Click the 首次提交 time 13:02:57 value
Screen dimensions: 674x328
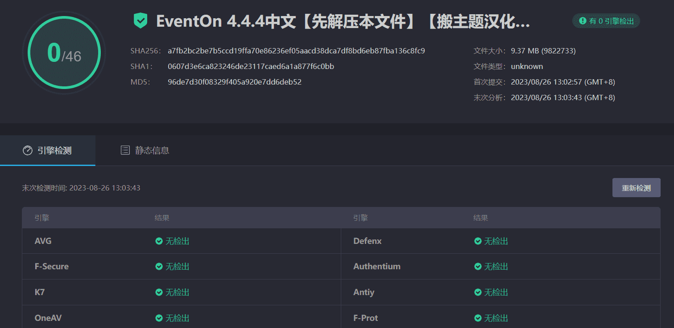(x=563, y=82)
